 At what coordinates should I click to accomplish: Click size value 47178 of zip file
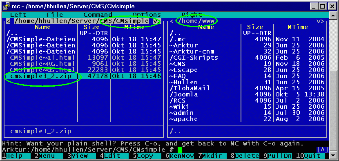click(x=98, y=76)
